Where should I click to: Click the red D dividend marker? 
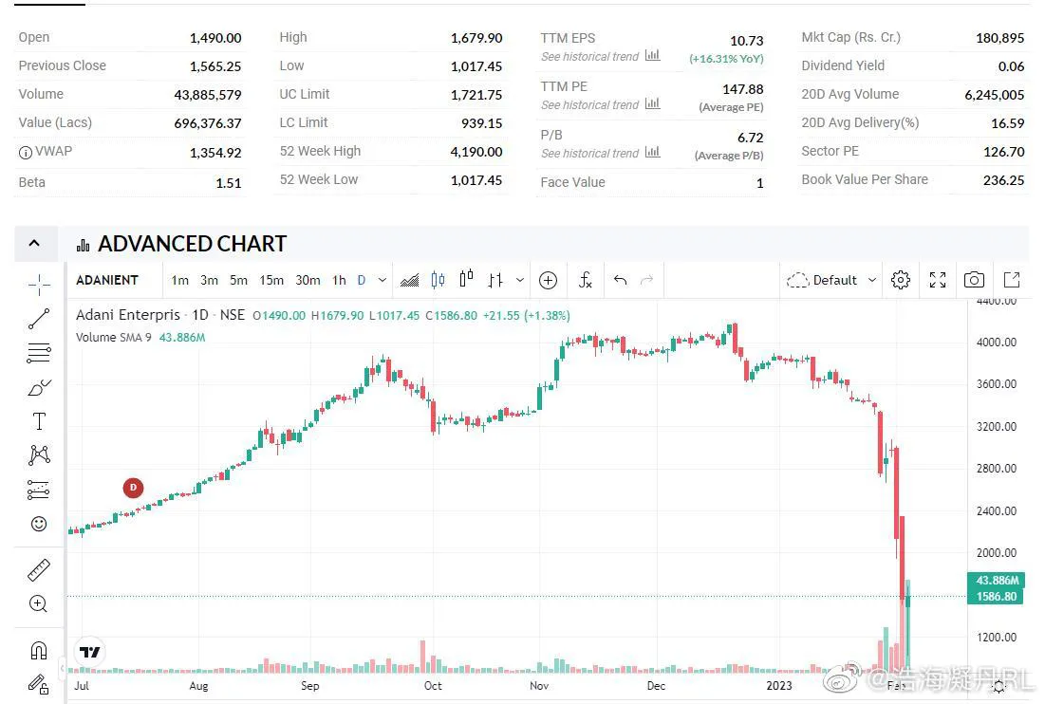pyautogui.click(x=133, y=489)
